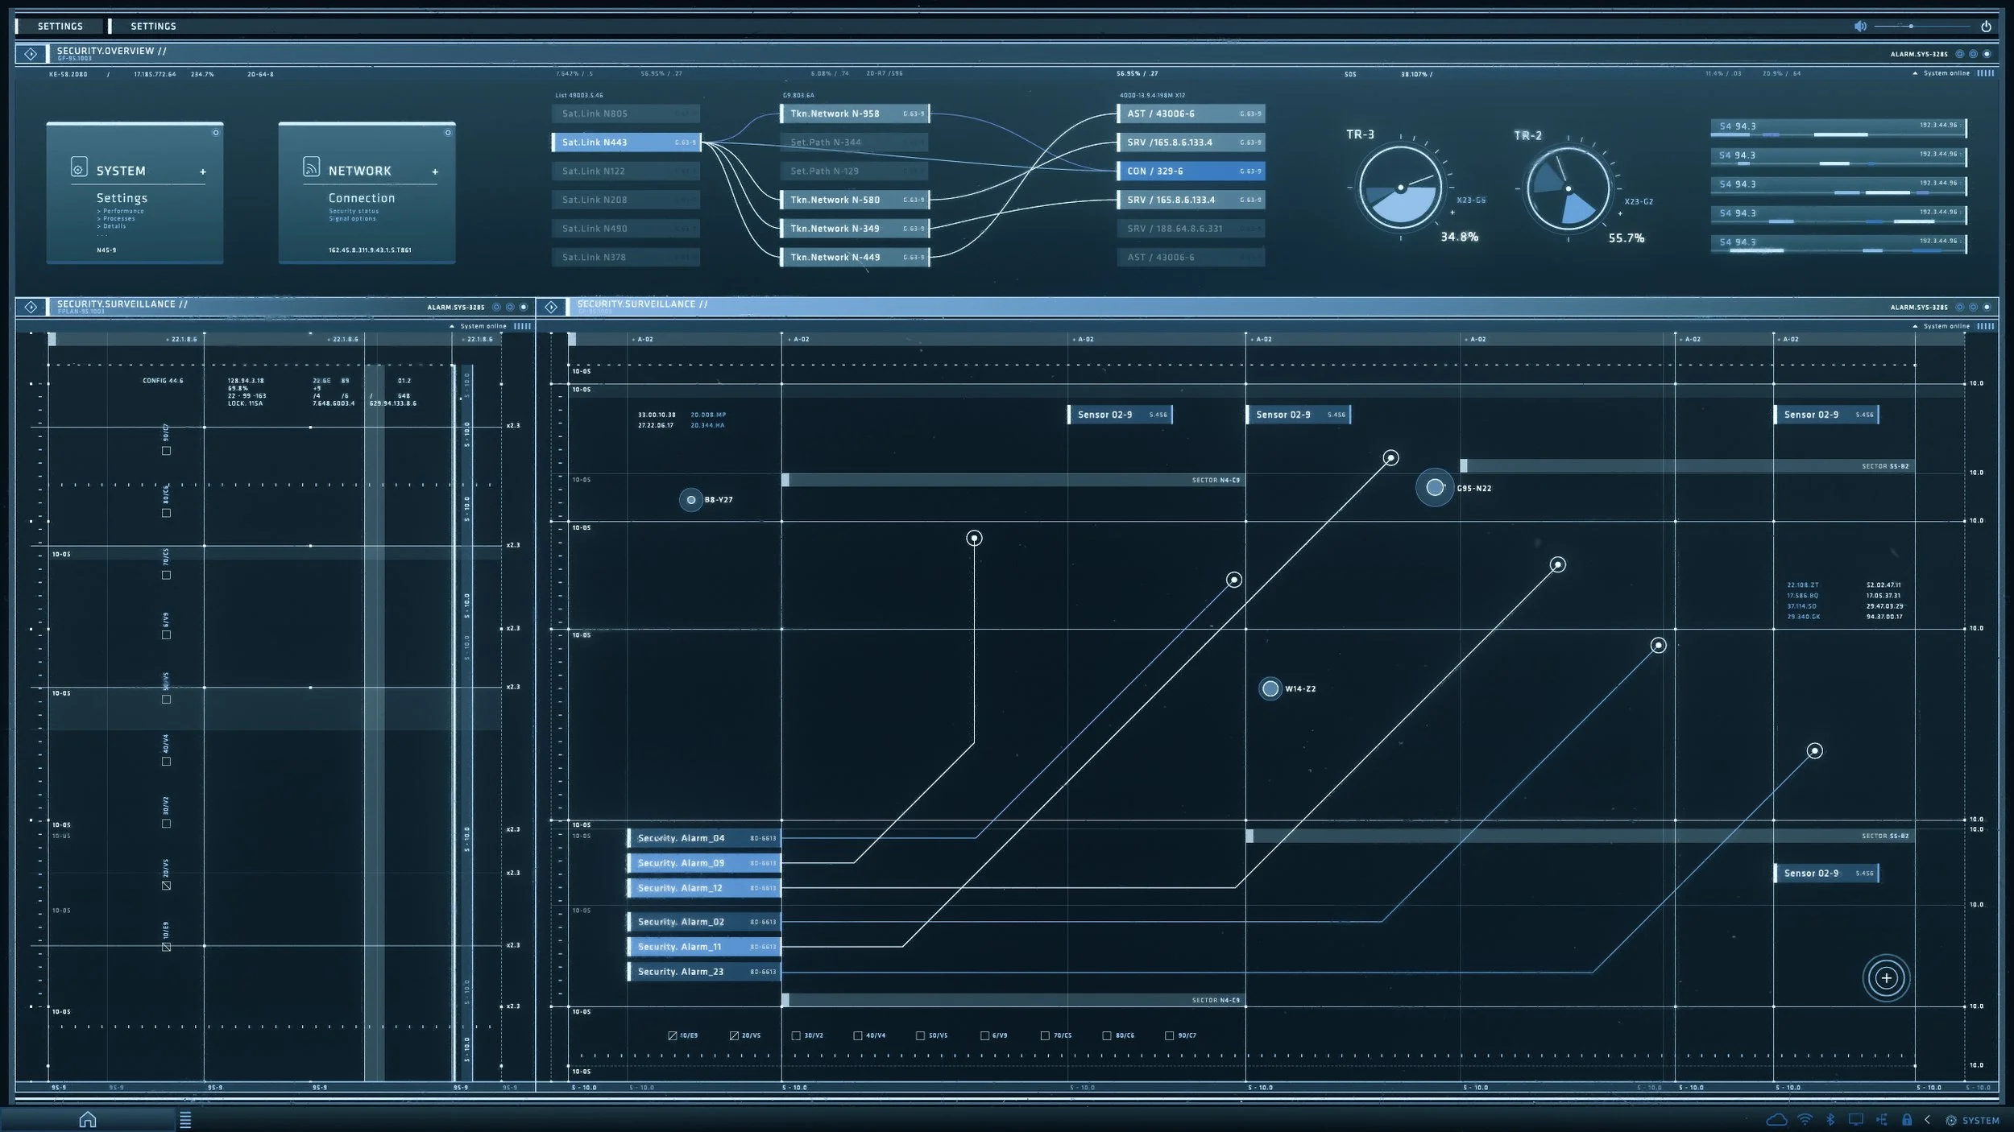Open the first SETTINGS tab

tap(60, 27)
